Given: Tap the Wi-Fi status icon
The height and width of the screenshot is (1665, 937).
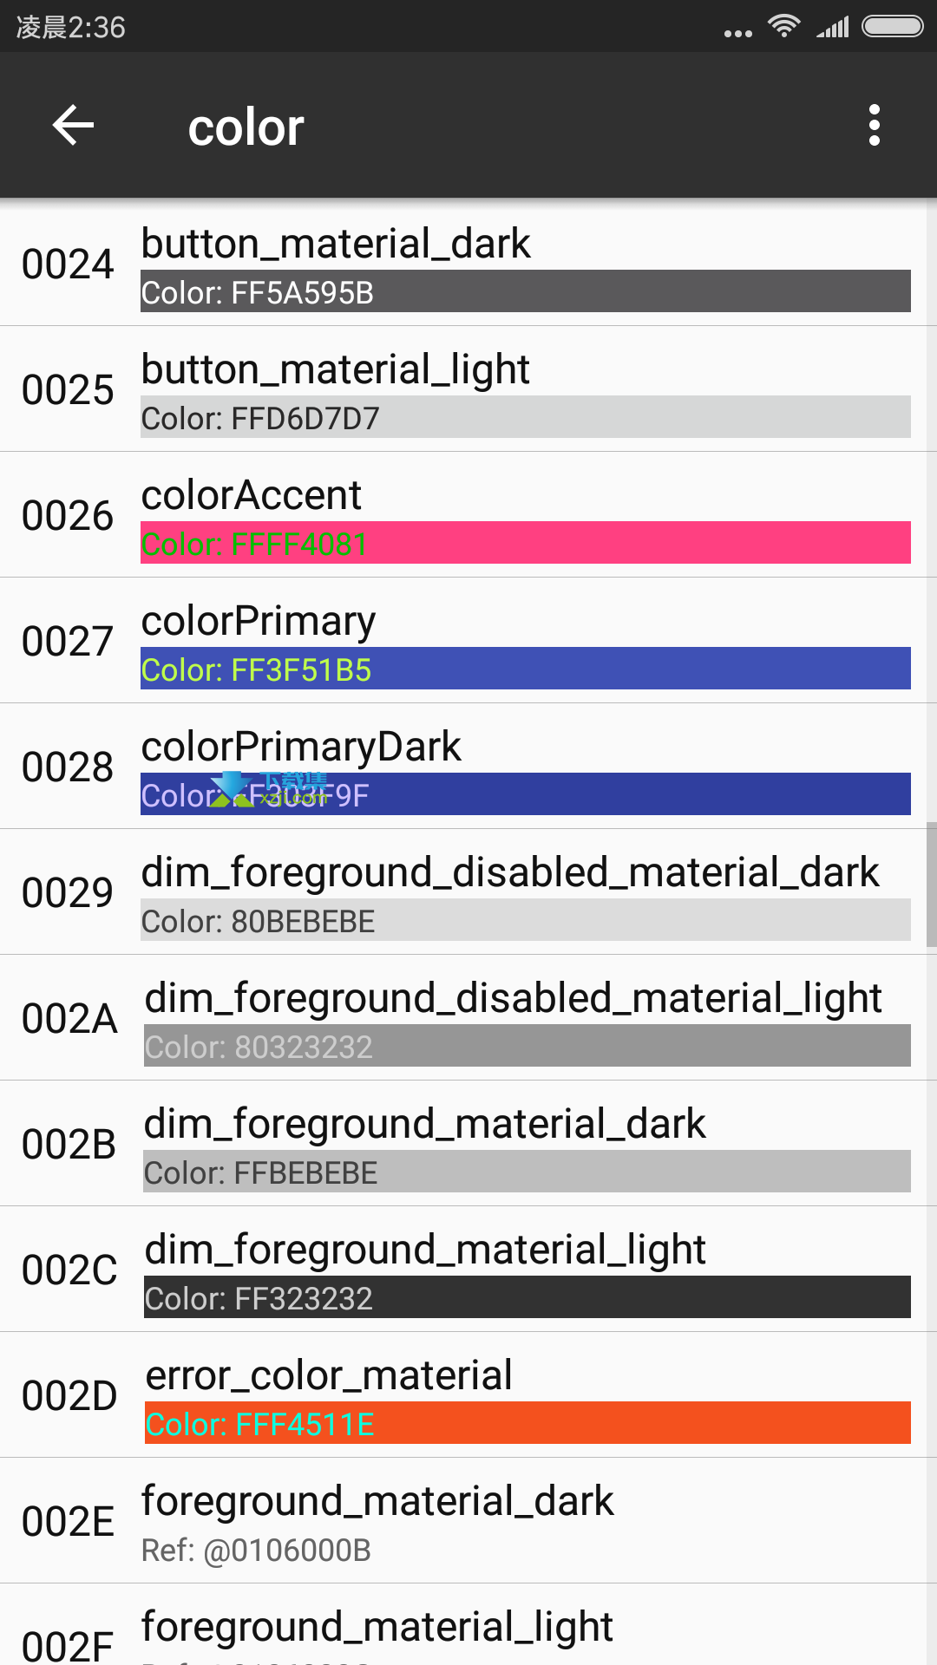Looking at the screenshot, I should [783, 26].
